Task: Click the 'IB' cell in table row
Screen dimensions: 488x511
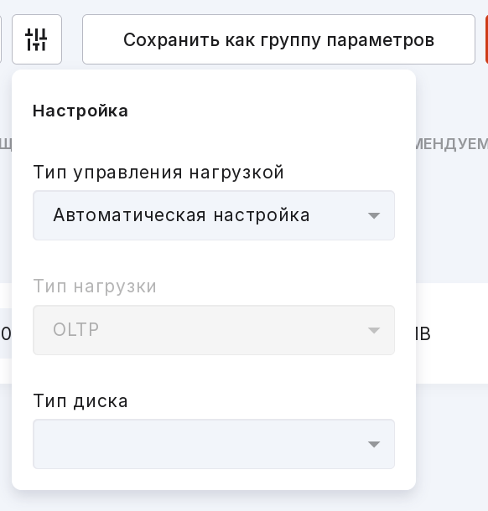Action: coord(423,333)
